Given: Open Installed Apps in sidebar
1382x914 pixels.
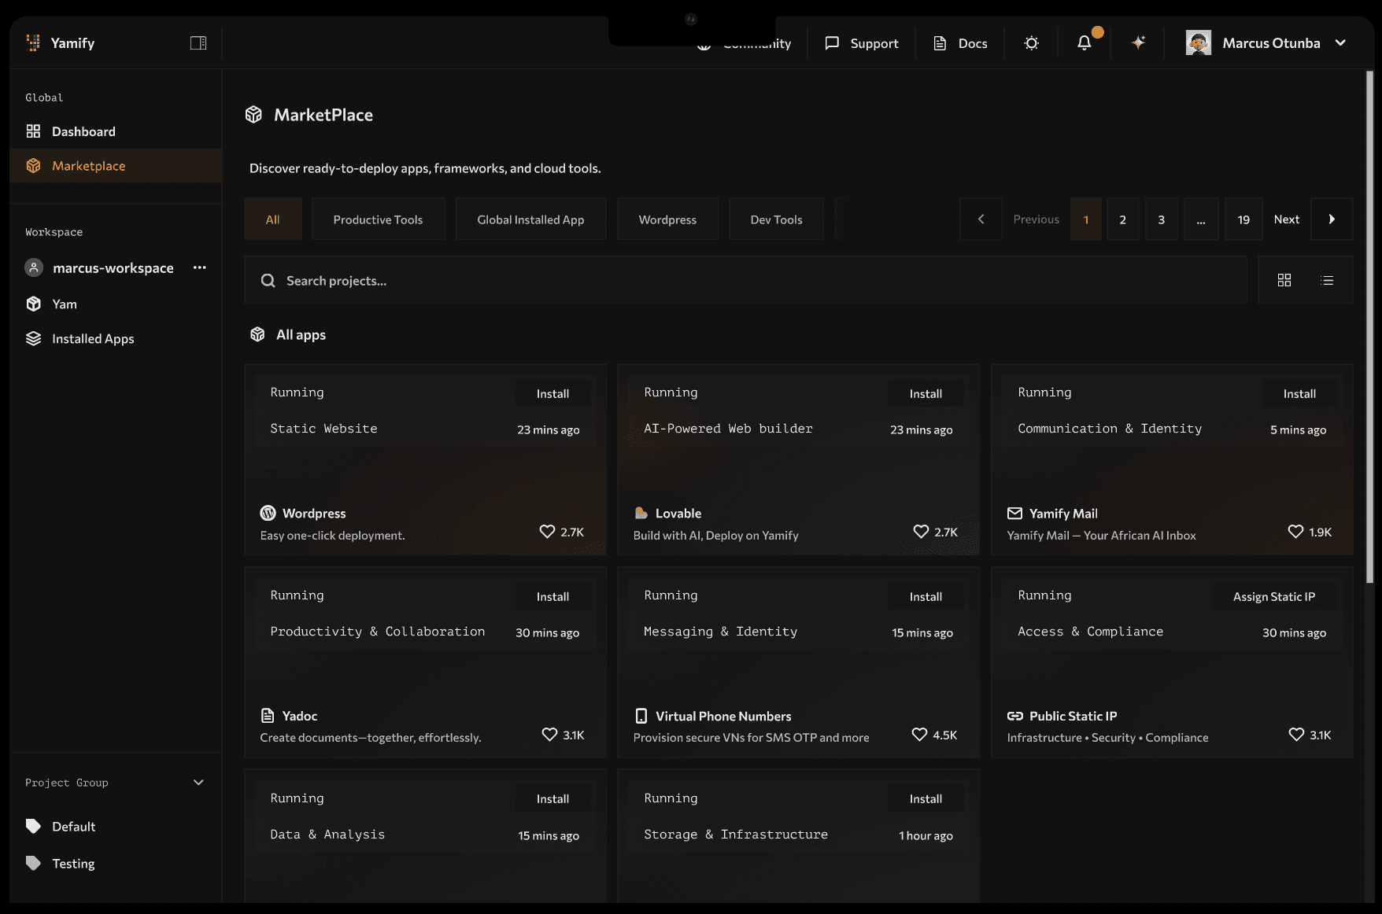Looking at the screenshot, I should 93,339.
